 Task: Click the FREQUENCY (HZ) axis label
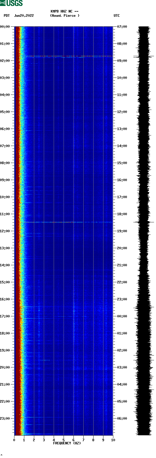pos(67,443)
